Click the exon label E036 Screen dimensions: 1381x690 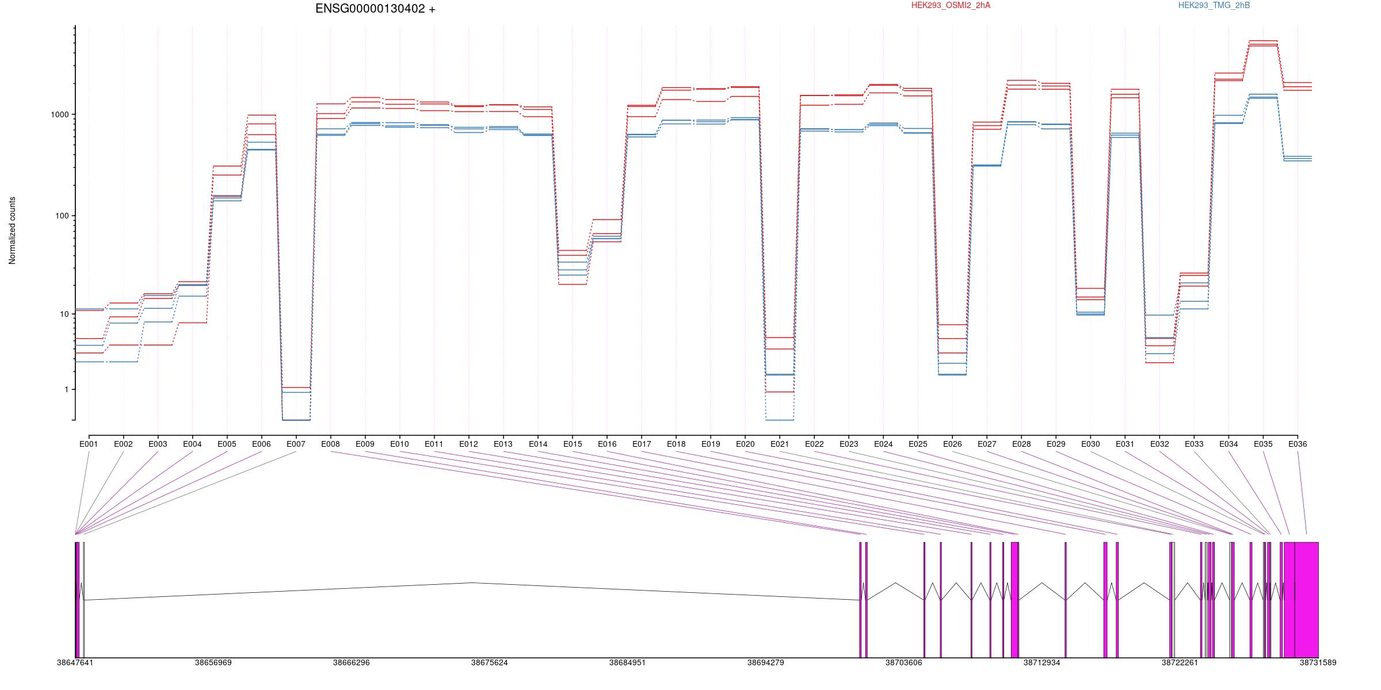click(x=1298, y=444)
